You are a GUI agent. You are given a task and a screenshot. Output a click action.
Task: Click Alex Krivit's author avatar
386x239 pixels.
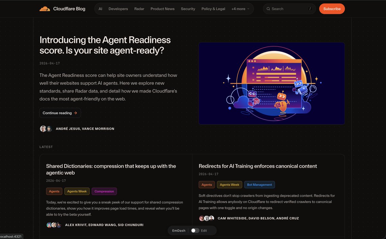tap(49, 225)
